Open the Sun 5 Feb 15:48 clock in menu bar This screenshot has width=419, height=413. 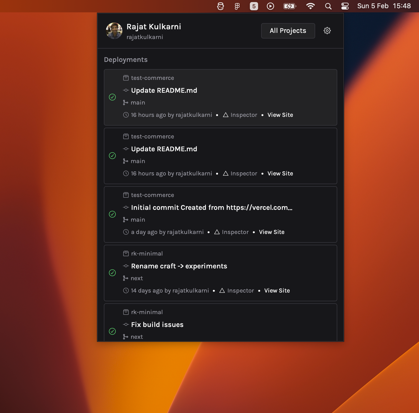[x=384, y=6]
